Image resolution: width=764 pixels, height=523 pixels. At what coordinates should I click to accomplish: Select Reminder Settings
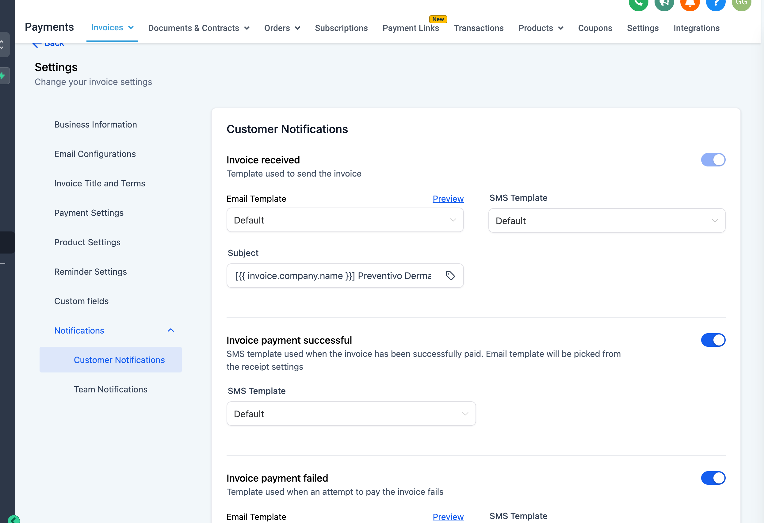point(90,272)
